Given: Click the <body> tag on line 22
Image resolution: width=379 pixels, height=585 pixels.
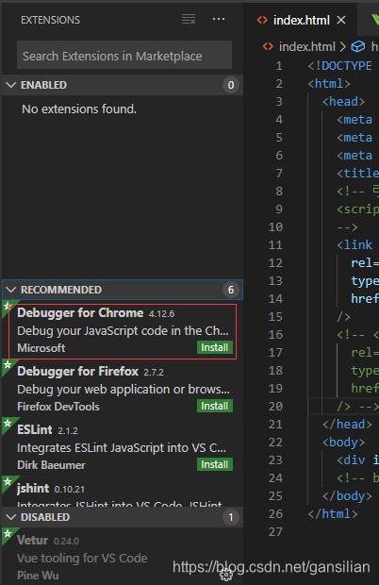Looking at the screenshot, I should click(343, 443).
